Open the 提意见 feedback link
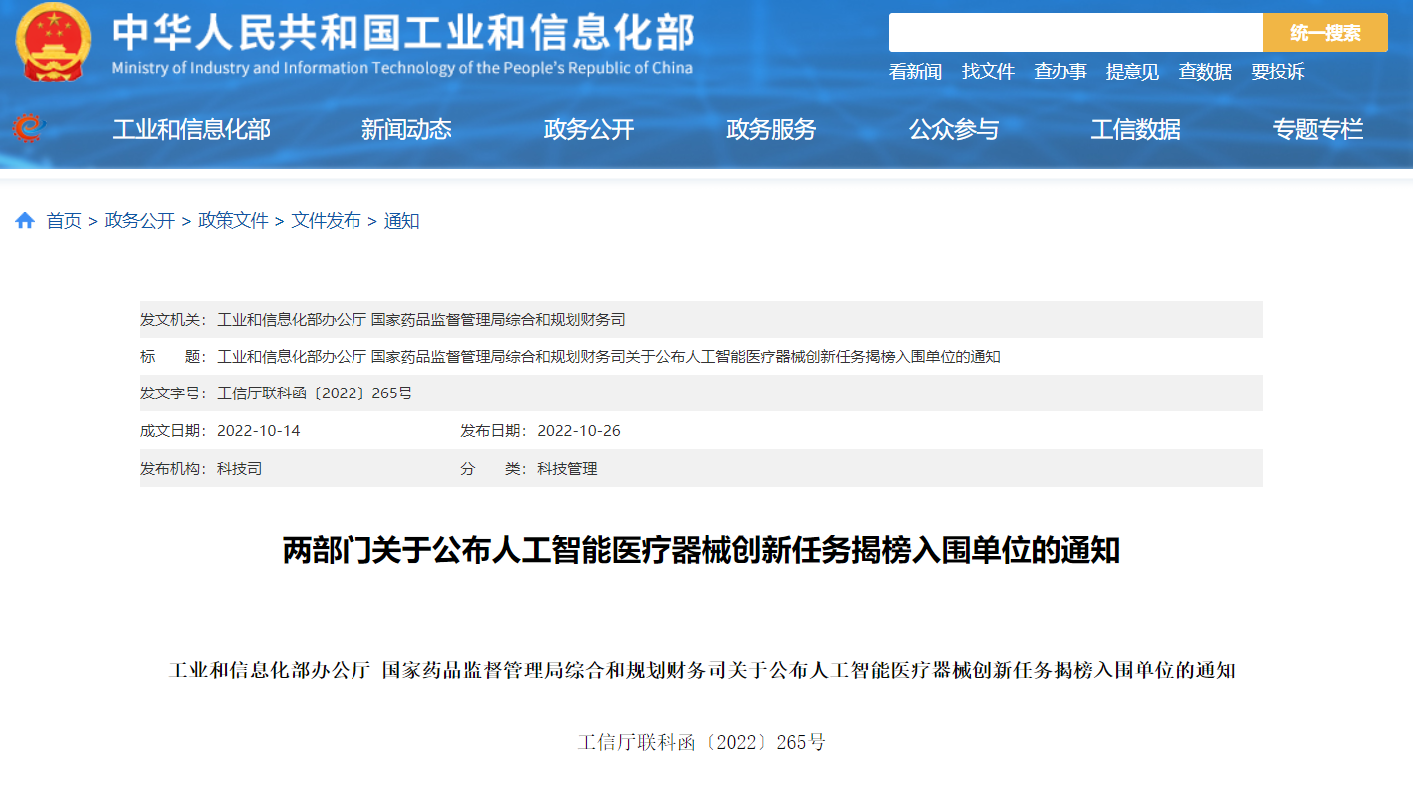The width and height of the screenshot is (1413, 785). pos(1131,72)
